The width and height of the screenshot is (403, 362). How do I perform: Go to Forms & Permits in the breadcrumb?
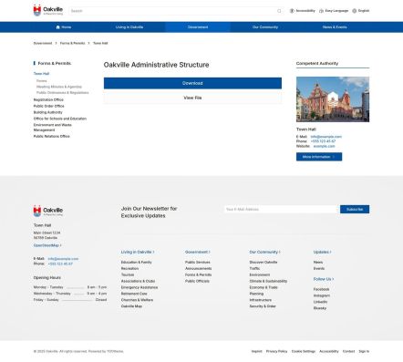pos(72,43)
